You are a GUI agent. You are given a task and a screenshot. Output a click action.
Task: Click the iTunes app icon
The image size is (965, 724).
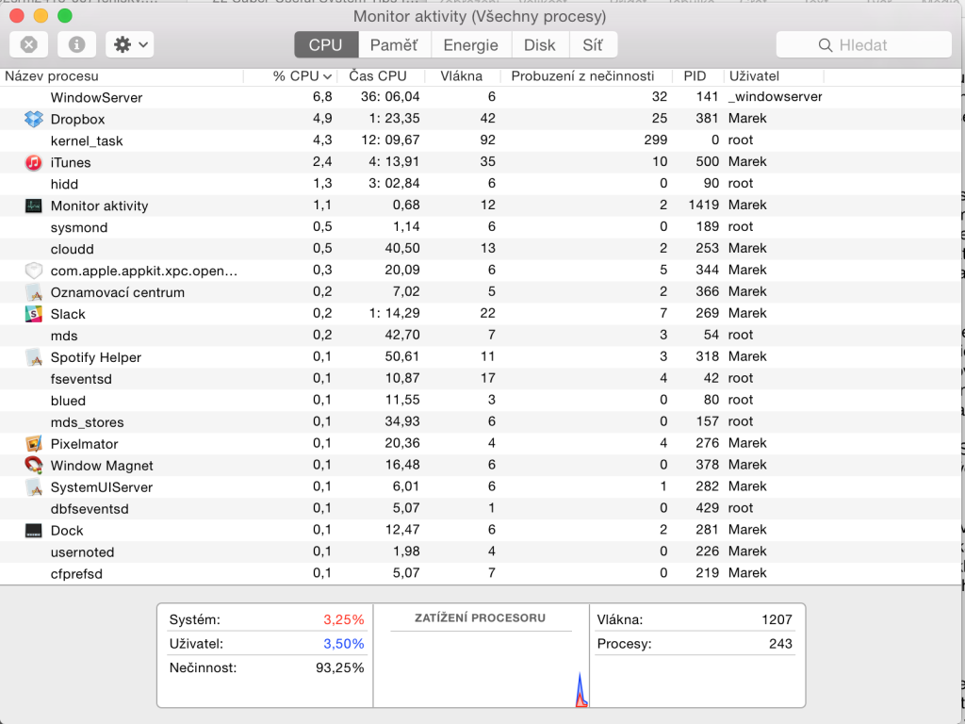[33, 162]
